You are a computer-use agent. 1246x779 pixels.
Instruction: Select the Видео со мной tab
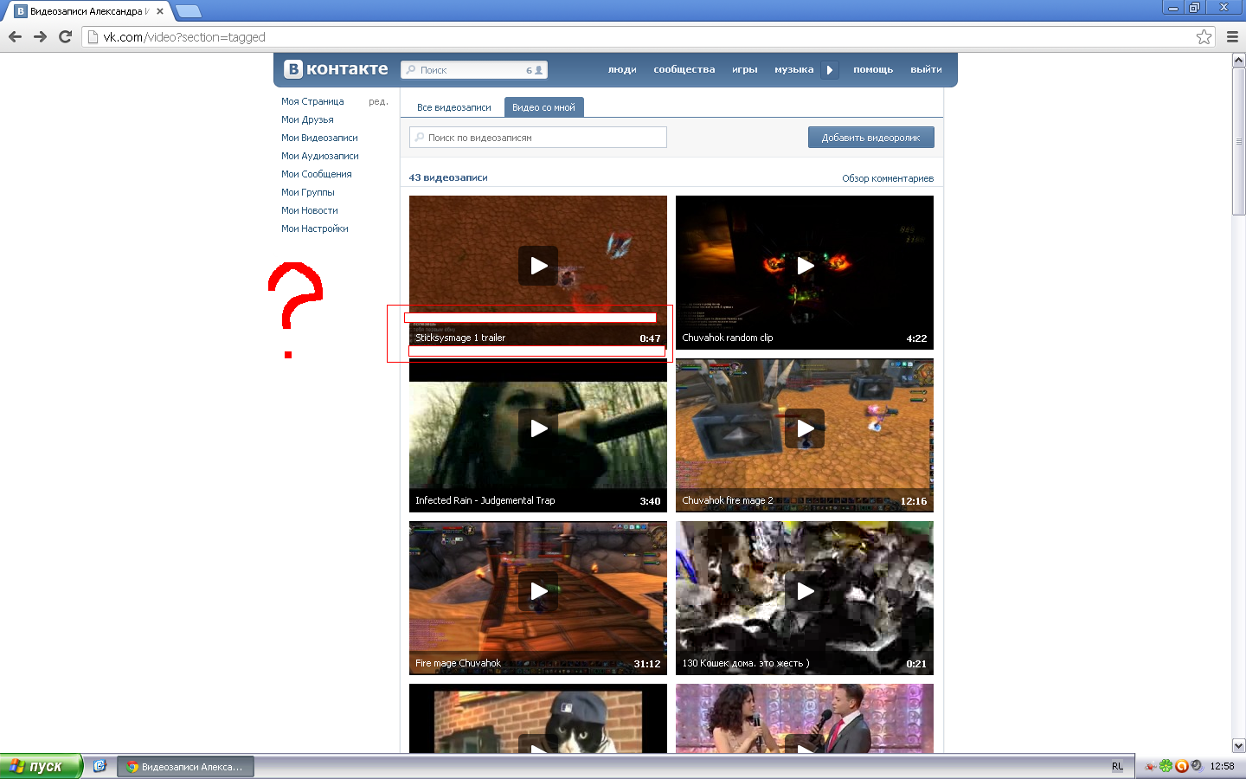(x=543, y=107)
